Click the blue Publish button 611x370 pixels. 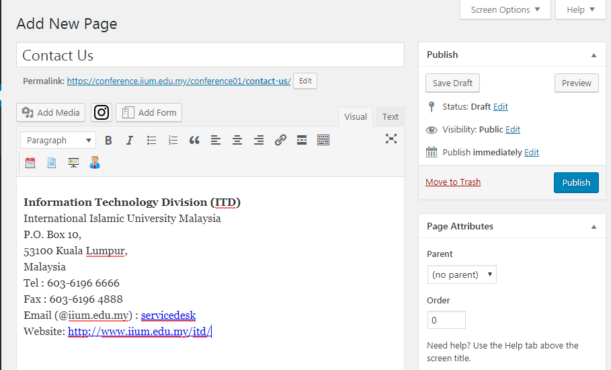pos(576,182)
